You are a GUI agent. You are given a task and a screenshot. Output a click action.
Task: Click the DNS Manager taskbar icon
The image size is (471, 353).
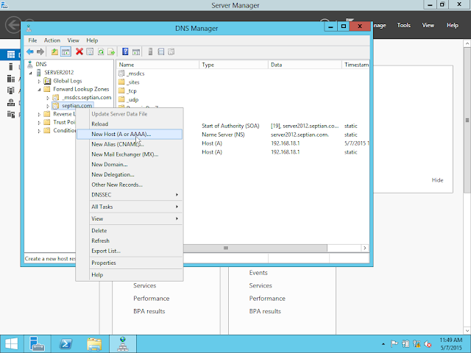coord(123,344)
